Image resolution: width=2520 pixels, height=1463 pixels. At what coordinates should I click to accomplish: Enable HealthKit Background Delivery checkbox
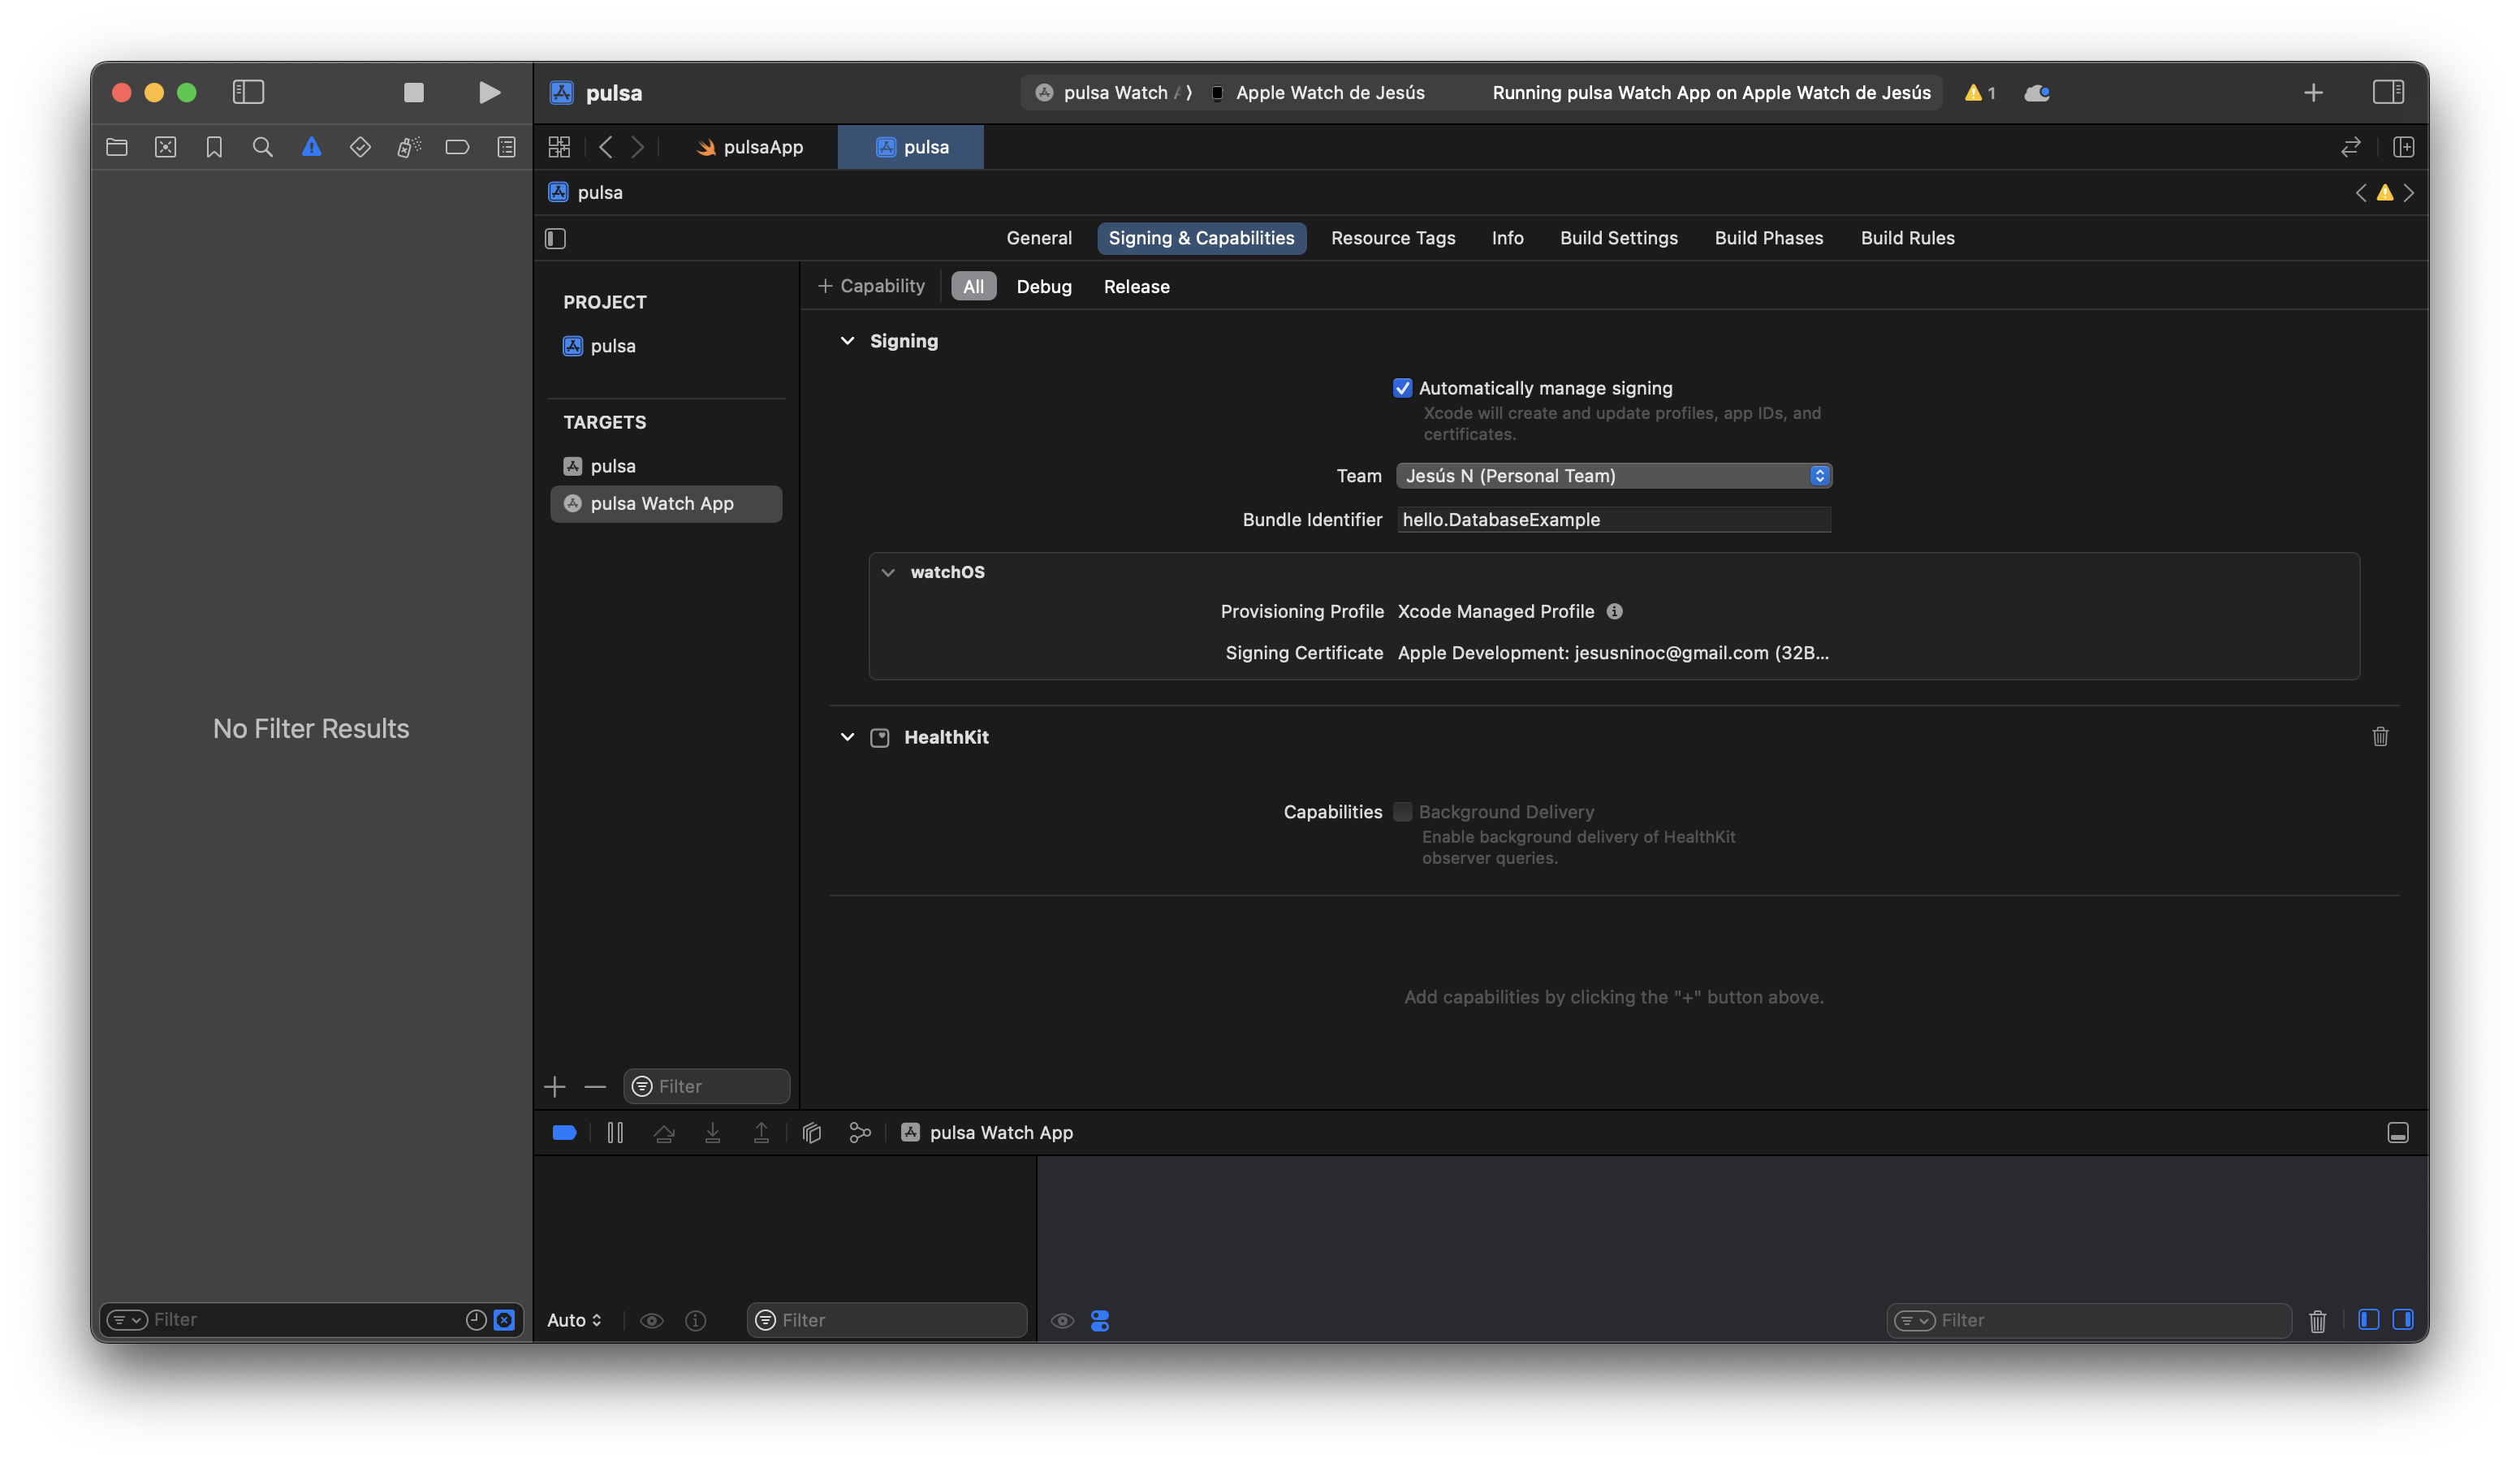click(x=1403, y=812)
